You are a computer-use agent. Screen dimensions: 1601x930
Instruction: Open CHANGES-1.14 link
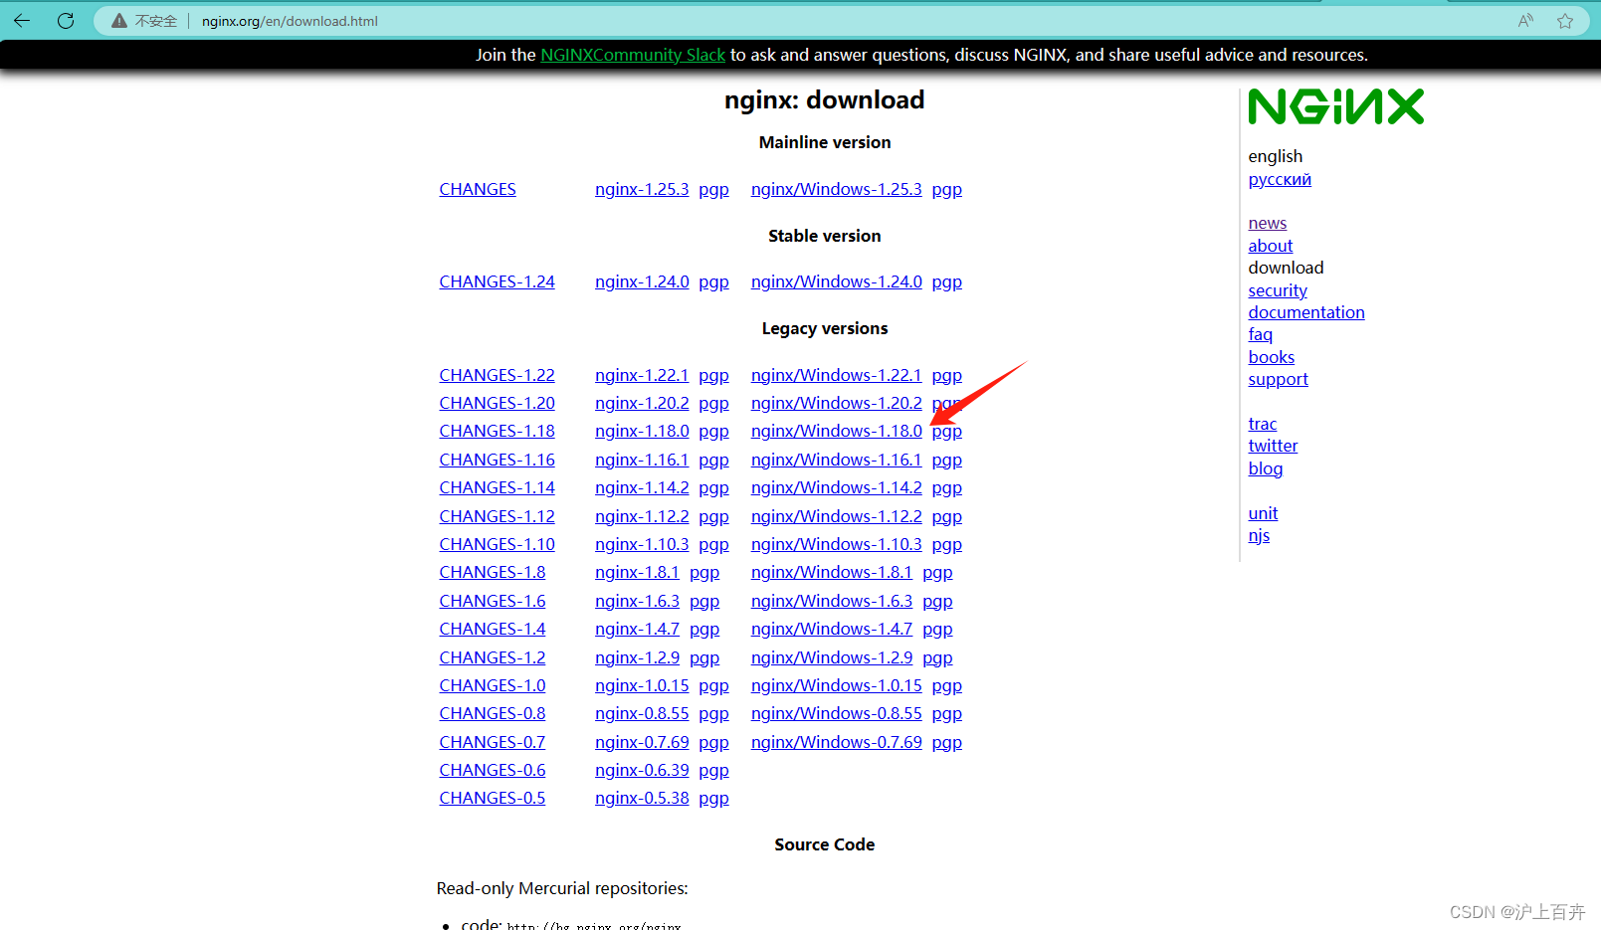click(x=497, y=487)
